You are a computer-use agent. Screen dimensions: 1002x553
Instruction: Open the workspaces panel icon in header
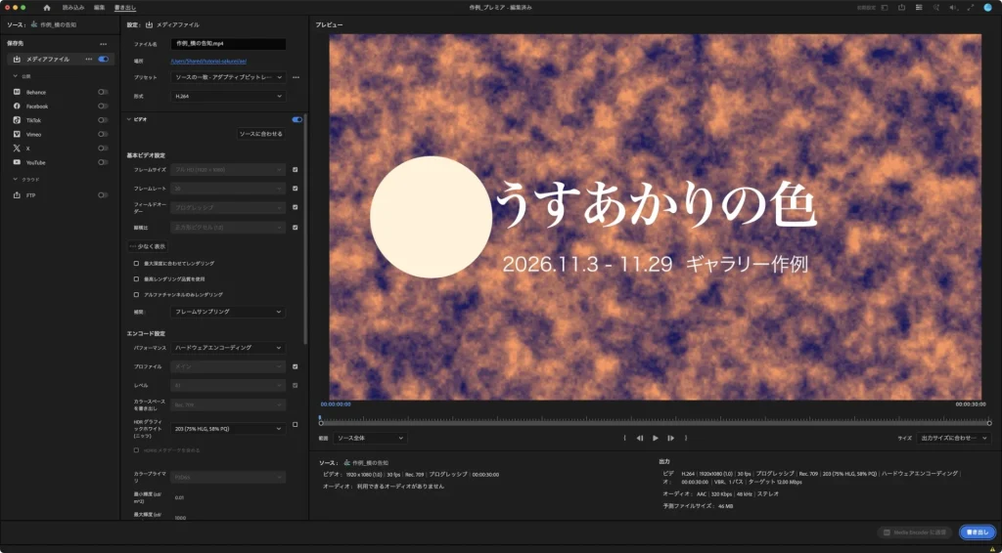pyautogui.click(x=885, y=8)
